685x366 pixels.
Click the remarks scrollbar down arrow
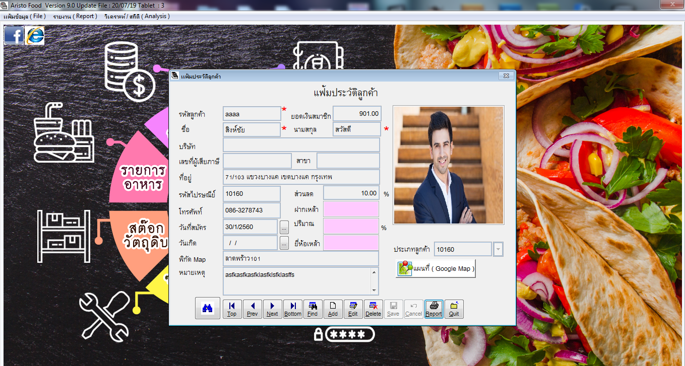pyautogui.click(x=375, y=290)
